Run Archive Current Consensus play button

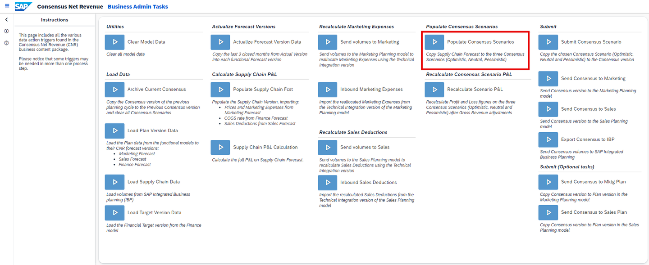coord(114,90)
